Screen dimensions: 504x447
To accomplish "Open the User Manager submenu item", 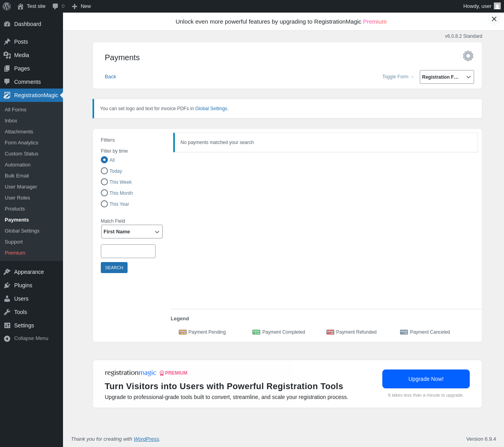I will click(x=21, y=187).
